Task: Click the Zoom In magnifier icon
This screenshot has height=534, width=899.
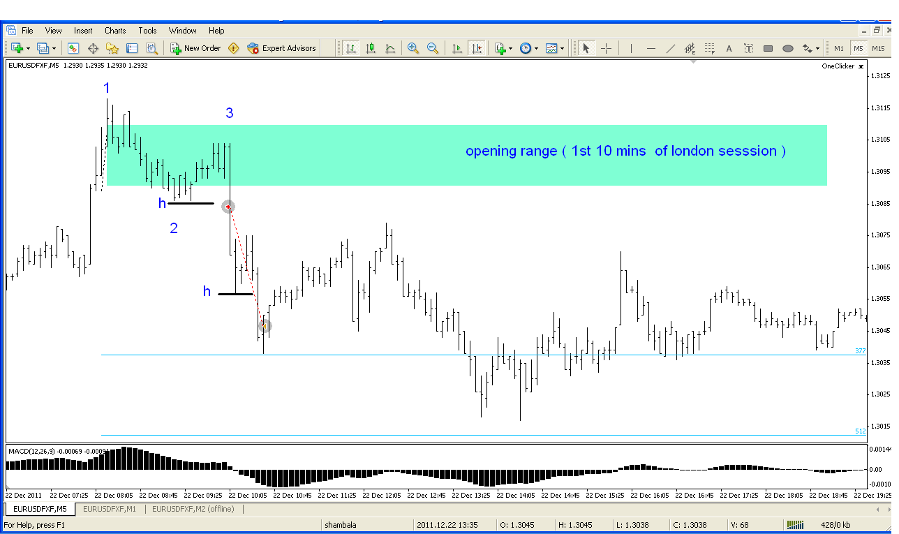Action: pos(413,48)
